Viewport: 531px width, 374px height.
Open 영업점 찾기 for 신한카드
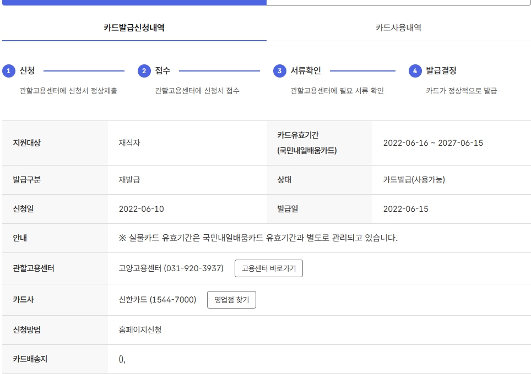231,300
